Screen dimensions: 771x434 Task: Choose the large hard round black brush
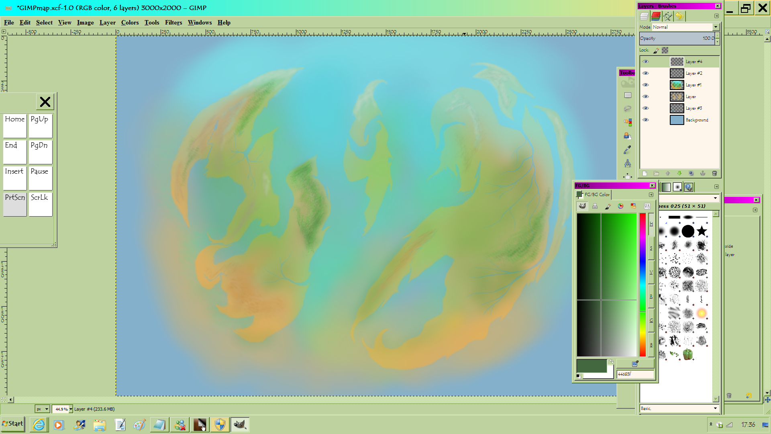(688, 231)
